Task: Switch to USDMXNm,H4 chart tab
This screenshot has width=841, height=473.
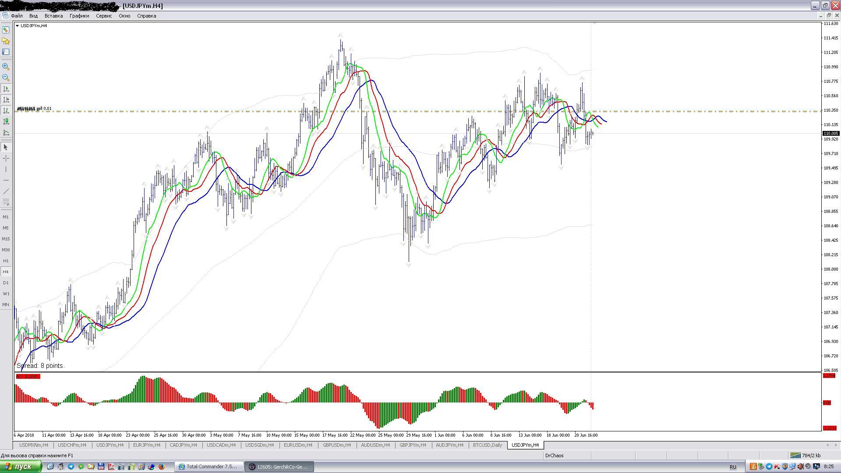Action: coord(34,445)
